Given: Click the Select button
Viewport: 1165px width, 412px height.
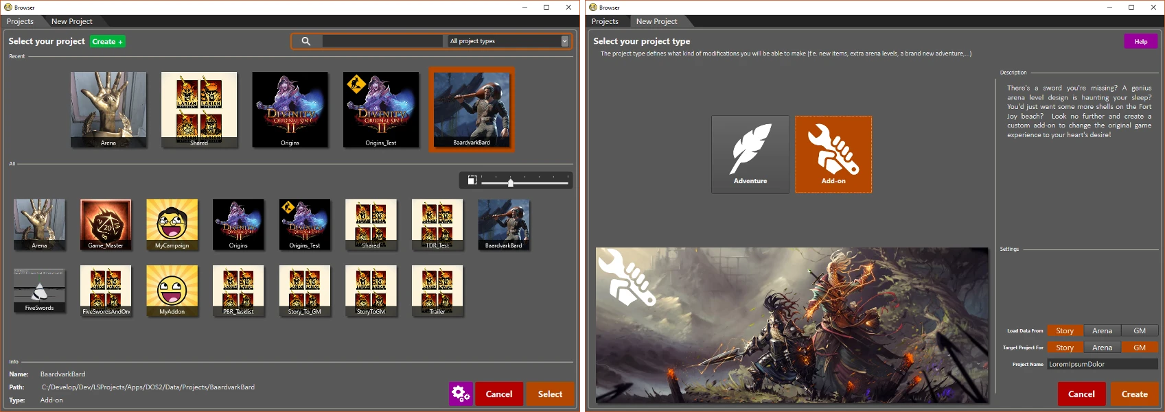Looking at the screenshot, I should coord(550,393).
